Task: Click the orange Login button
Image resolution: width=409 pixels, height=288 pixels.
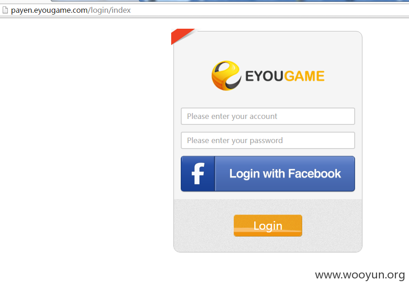Action: click(268, 226)
